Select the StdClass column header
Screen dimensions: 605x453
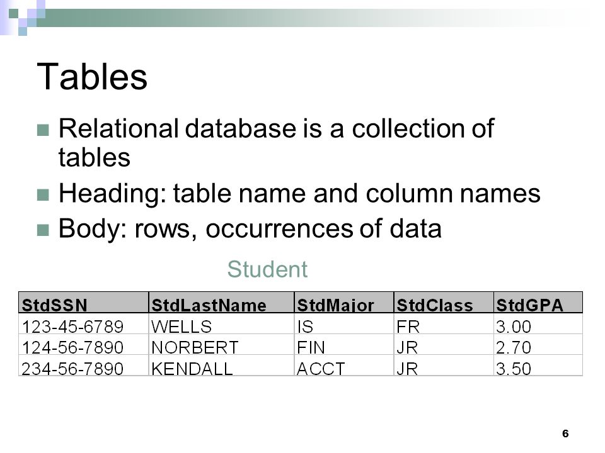pyautogui.click(x=444, y=303)
